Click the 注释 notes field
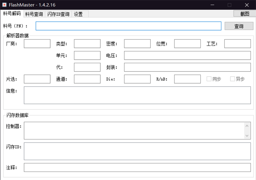256x180 pixels. coord(137,167)
